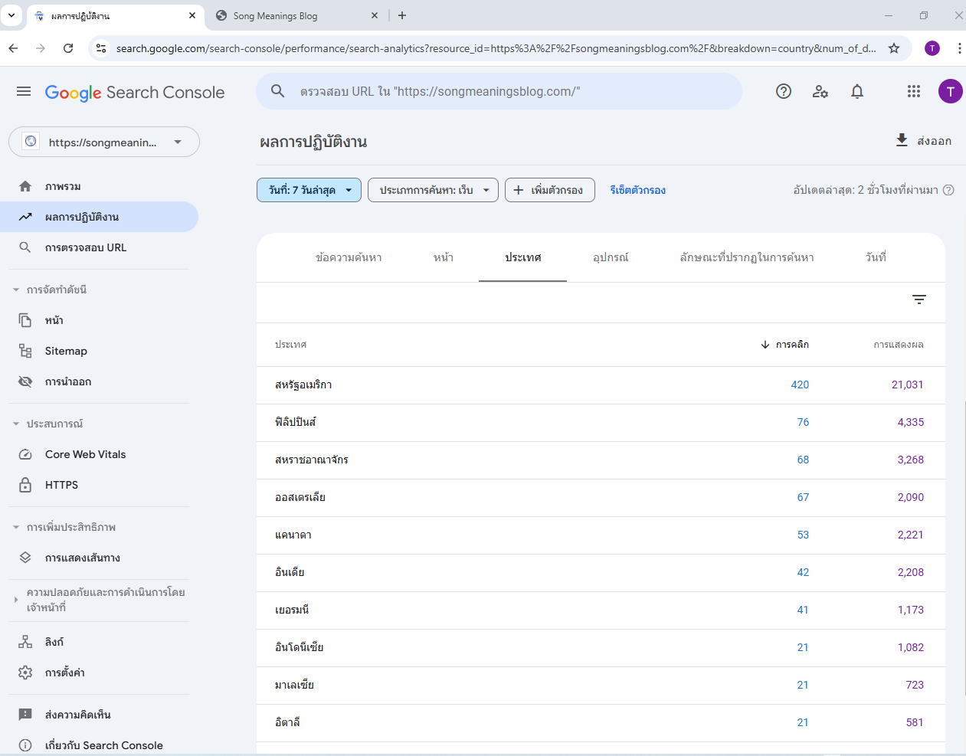Switch to วันที่ dates tab

point(876,257)
